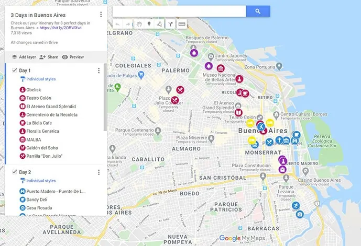Open the bit.ly itinerary link

pos(60,28)
